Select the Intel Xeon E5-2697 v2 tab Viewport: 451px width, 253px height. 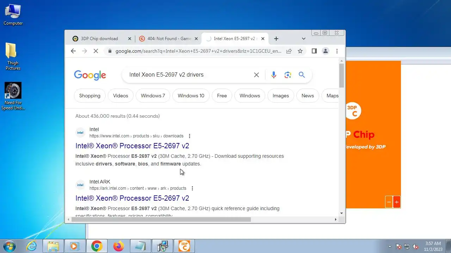pos(235,39)
